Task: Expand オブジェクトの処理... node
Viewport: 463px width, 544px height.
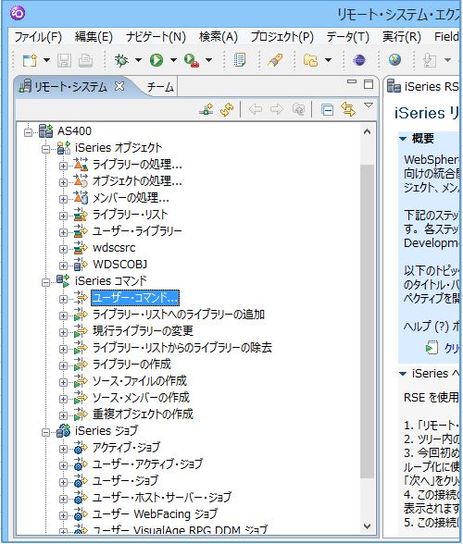Action: [x=63, y=182]
